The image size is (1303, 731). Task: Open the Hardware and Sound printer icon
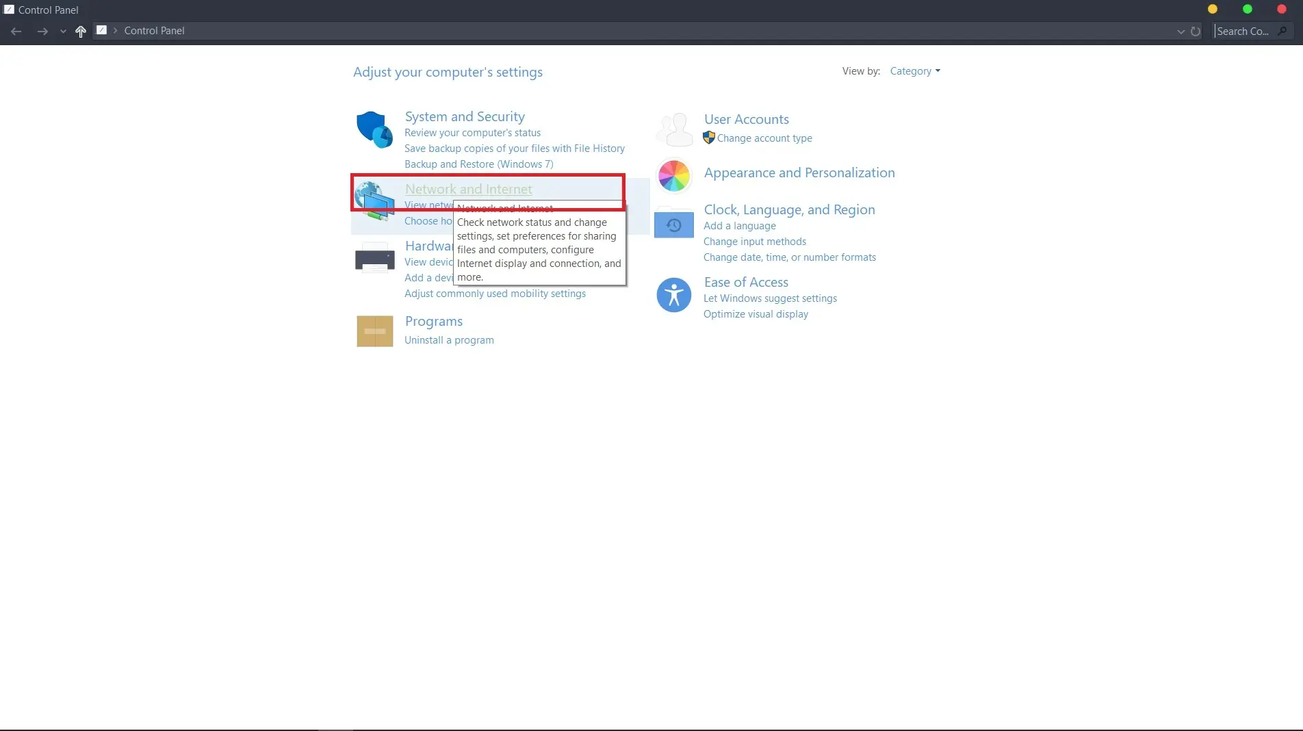(374, 258)
